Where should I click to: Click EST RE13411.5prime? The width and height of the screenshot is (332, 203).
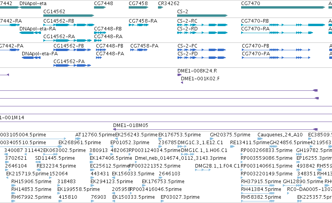[250, 143]
